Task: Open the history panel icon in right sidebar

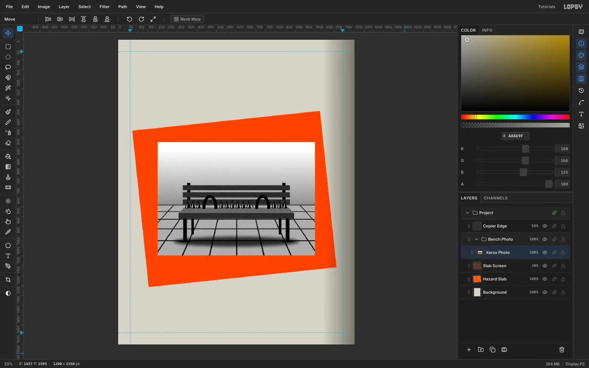Action: (581, 91)
